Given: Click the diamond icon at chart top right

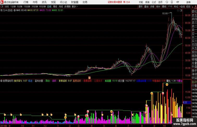Looking at the screenshot, I should (178, 10).
